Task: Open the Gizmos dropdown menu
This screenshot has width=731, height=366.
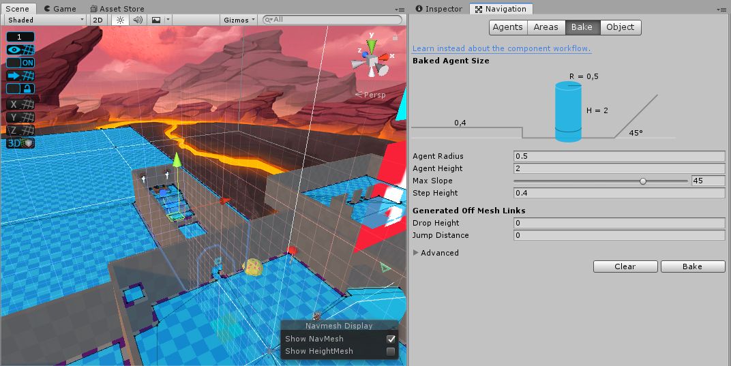Action: (239, 20)
